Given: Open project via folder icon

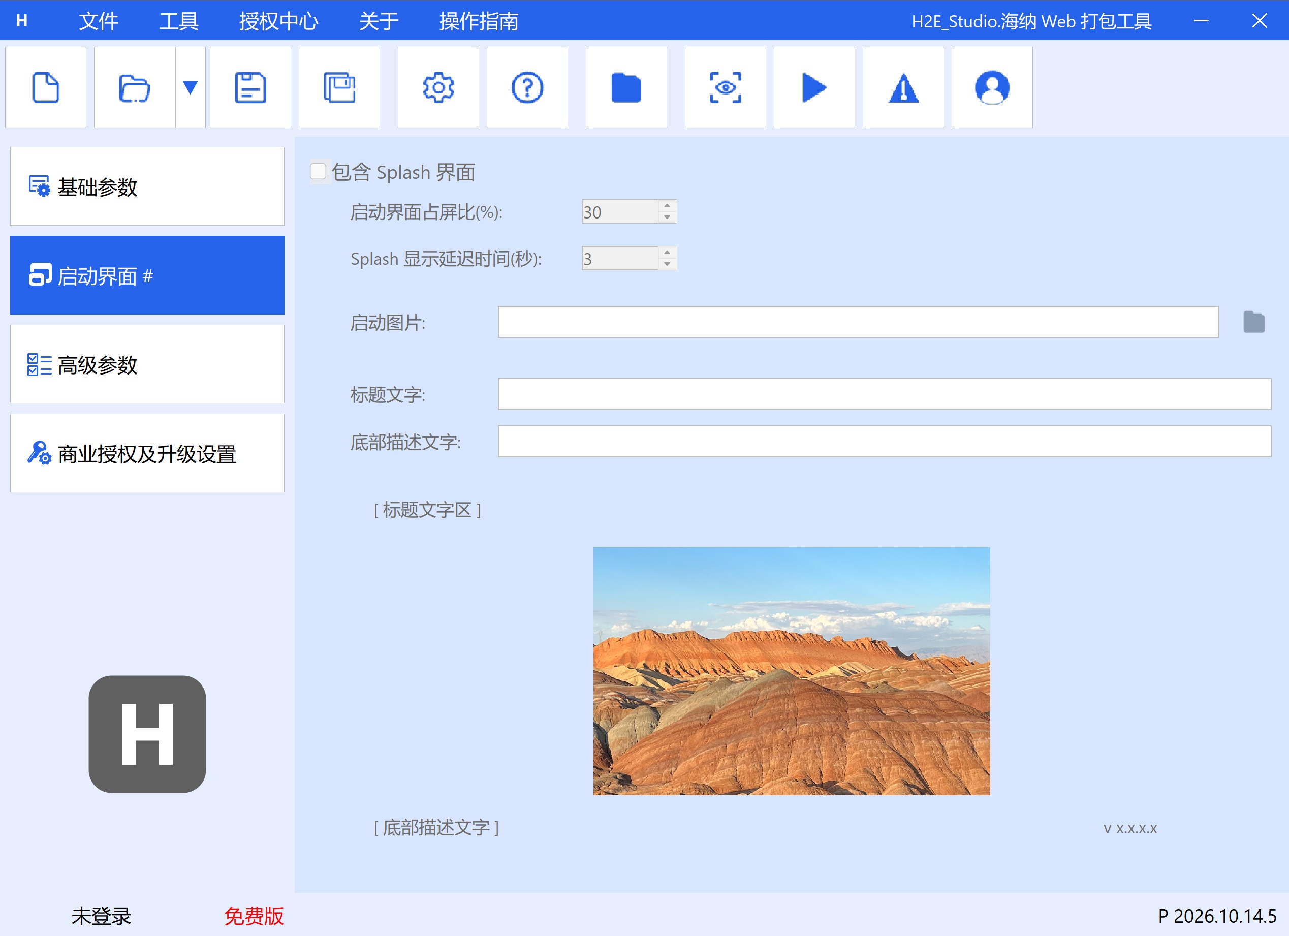Looking at the screenshot, I should pyautogui.click(x=135, y=87).
